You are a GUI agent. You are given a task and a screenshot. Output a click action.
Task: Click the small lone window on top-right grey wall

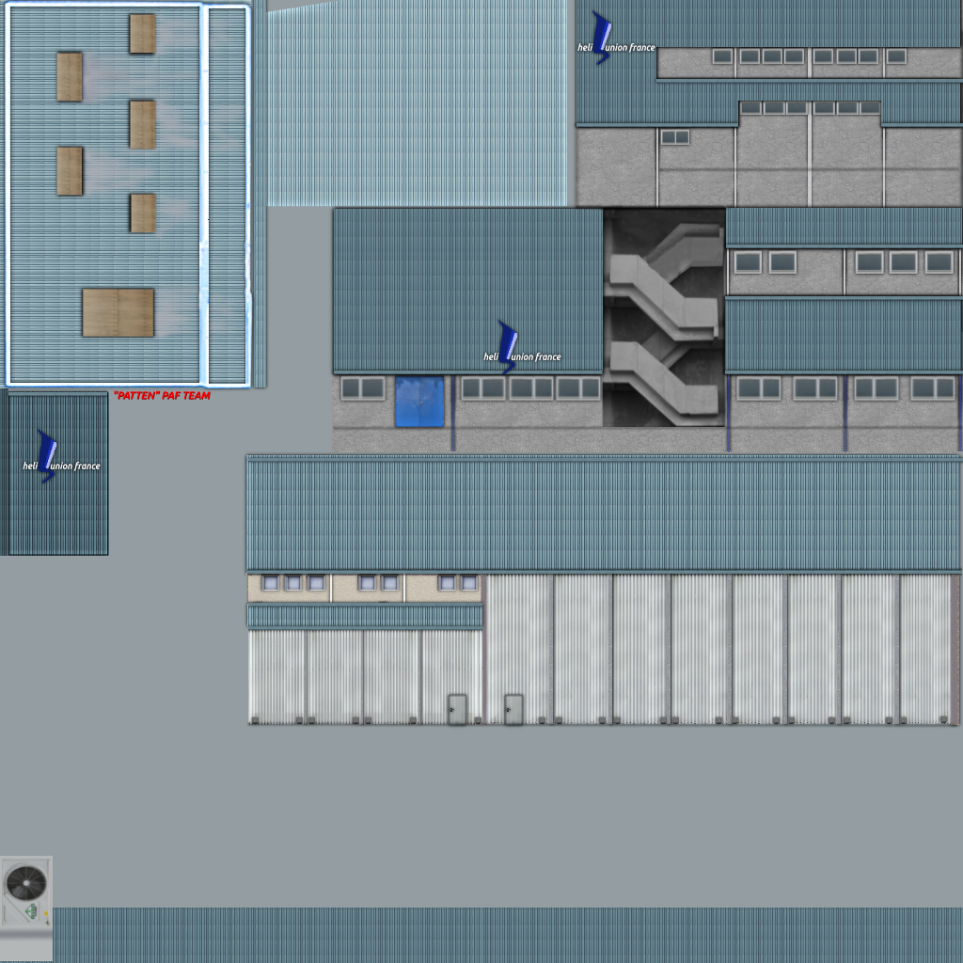click(674, 137)
